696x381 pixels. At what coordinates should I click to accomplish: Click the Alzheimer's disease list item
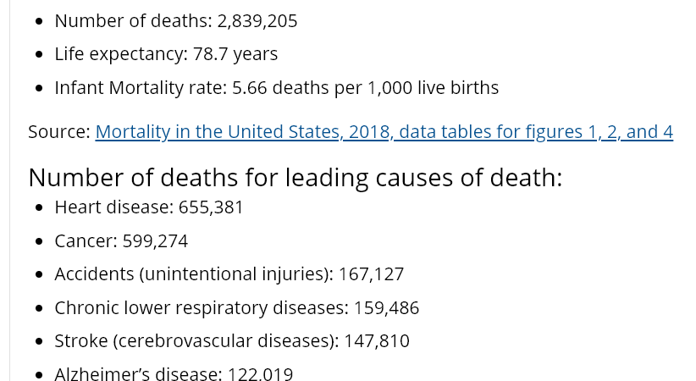[174, 373]
